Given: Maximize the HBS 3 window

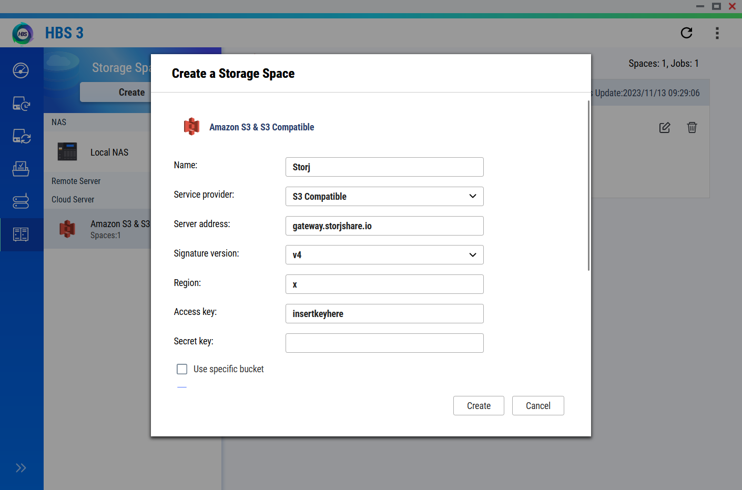Looking at the screenshot, I should click(x=716, y=6).
